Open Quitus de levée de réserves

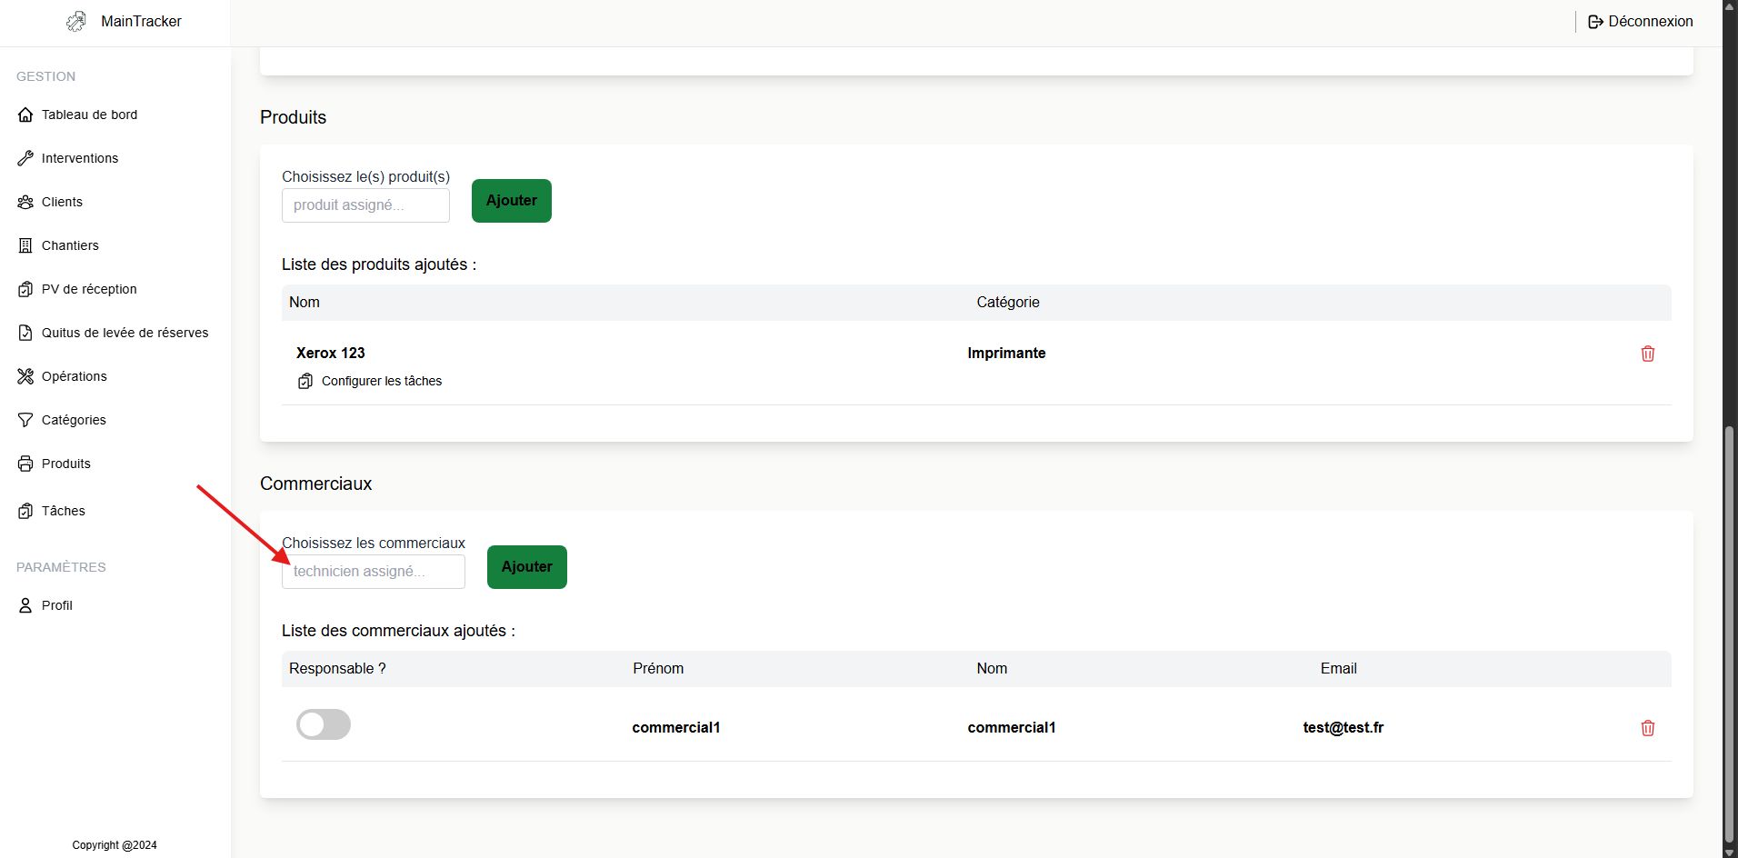[125, 333]
